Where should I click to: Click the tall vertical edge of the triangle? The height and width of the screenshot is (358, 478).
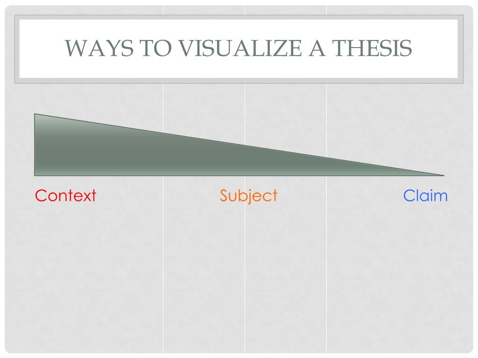click(x=35, y=145)
